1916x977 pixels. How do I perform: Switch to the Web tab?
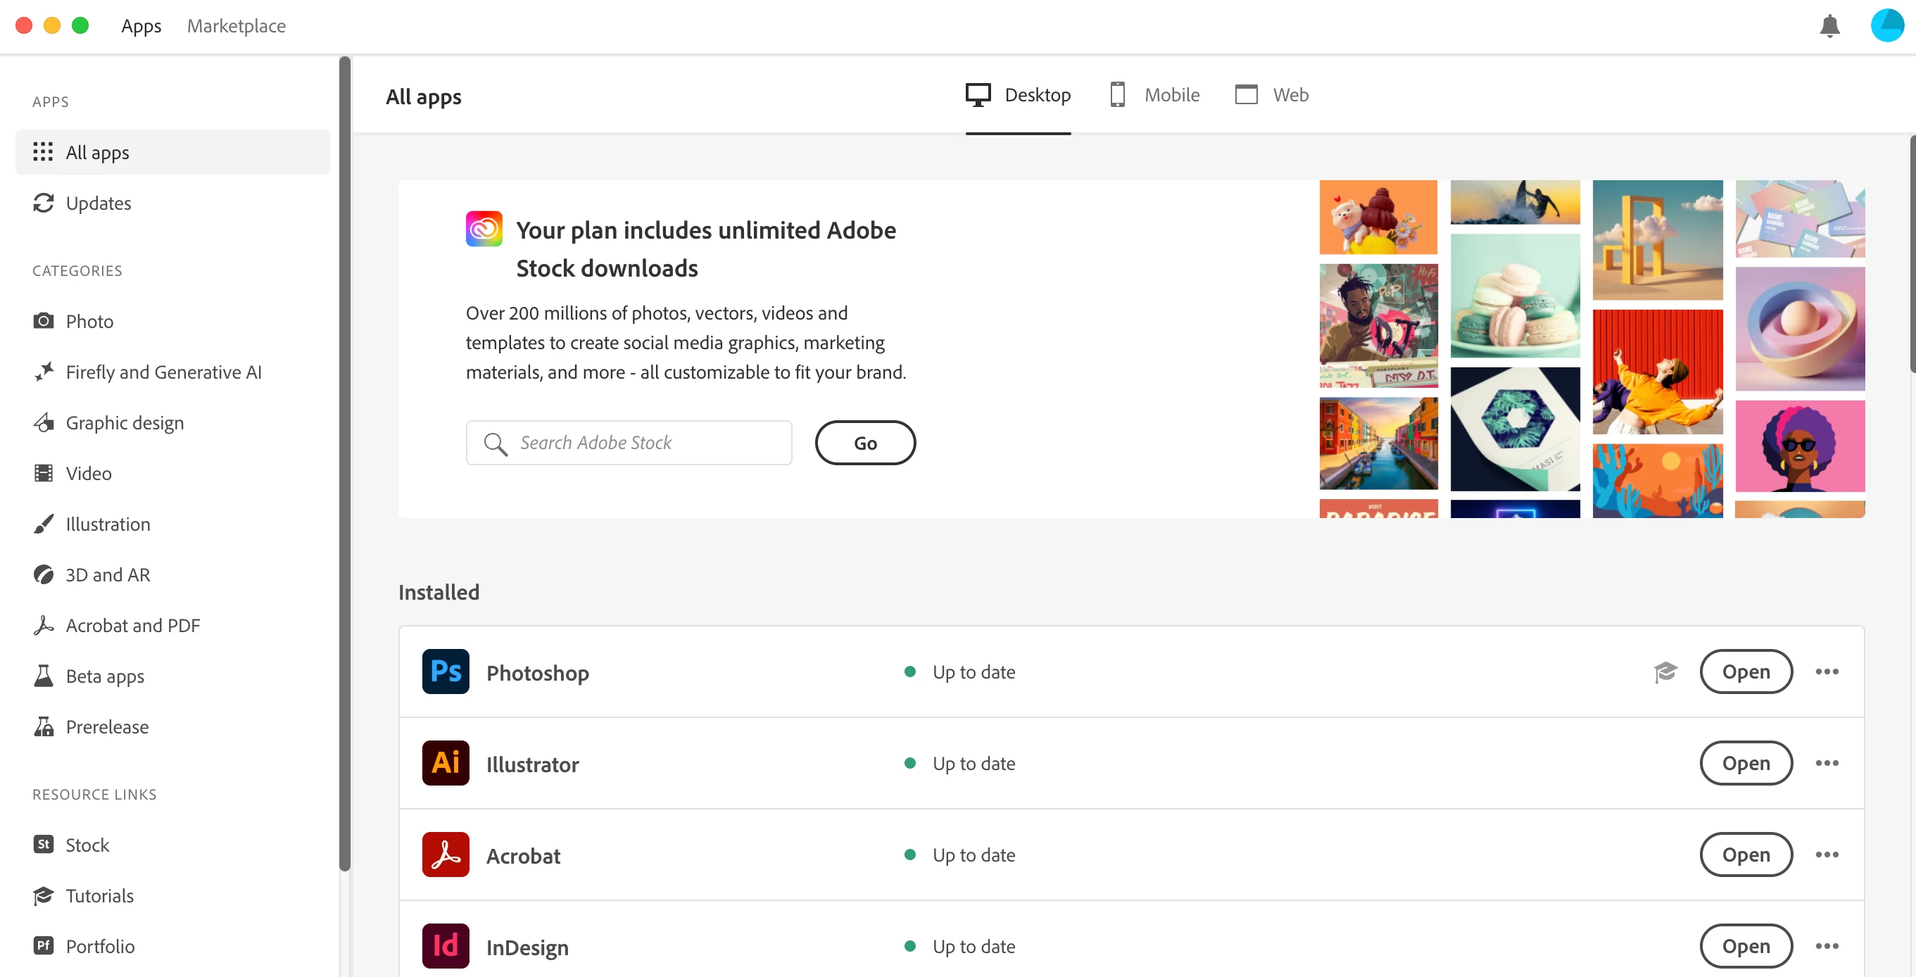coord(1272,95)
